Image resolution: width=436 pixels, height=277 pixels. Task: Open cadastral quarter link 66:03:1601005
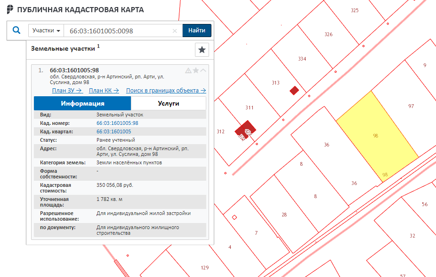coord(113,131)
